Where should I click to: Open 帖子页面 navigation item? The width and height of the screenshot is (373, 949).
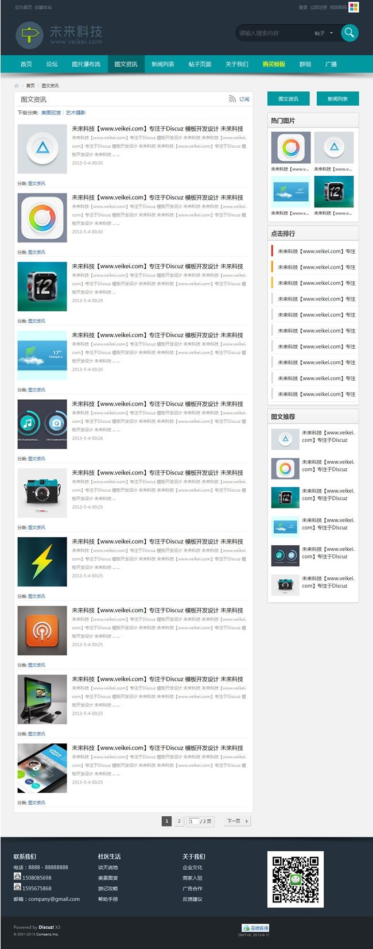200,64
